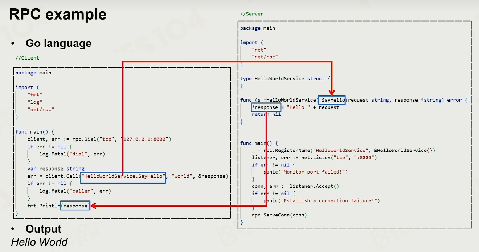Click the 'SayHello' method name in server code
Viewport: 479px width, 252px height.
(x=333, y=100)
